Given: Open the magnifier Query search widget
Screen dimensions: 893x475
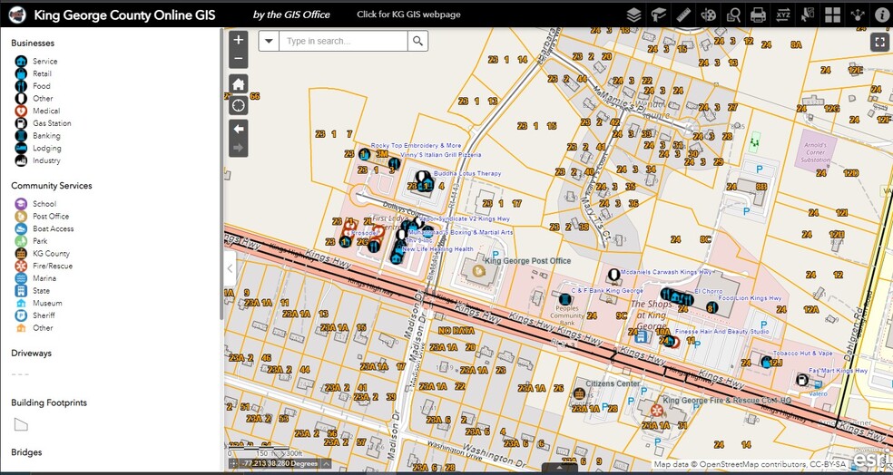Looking at the screenshot, I should [x=733, y=15].
